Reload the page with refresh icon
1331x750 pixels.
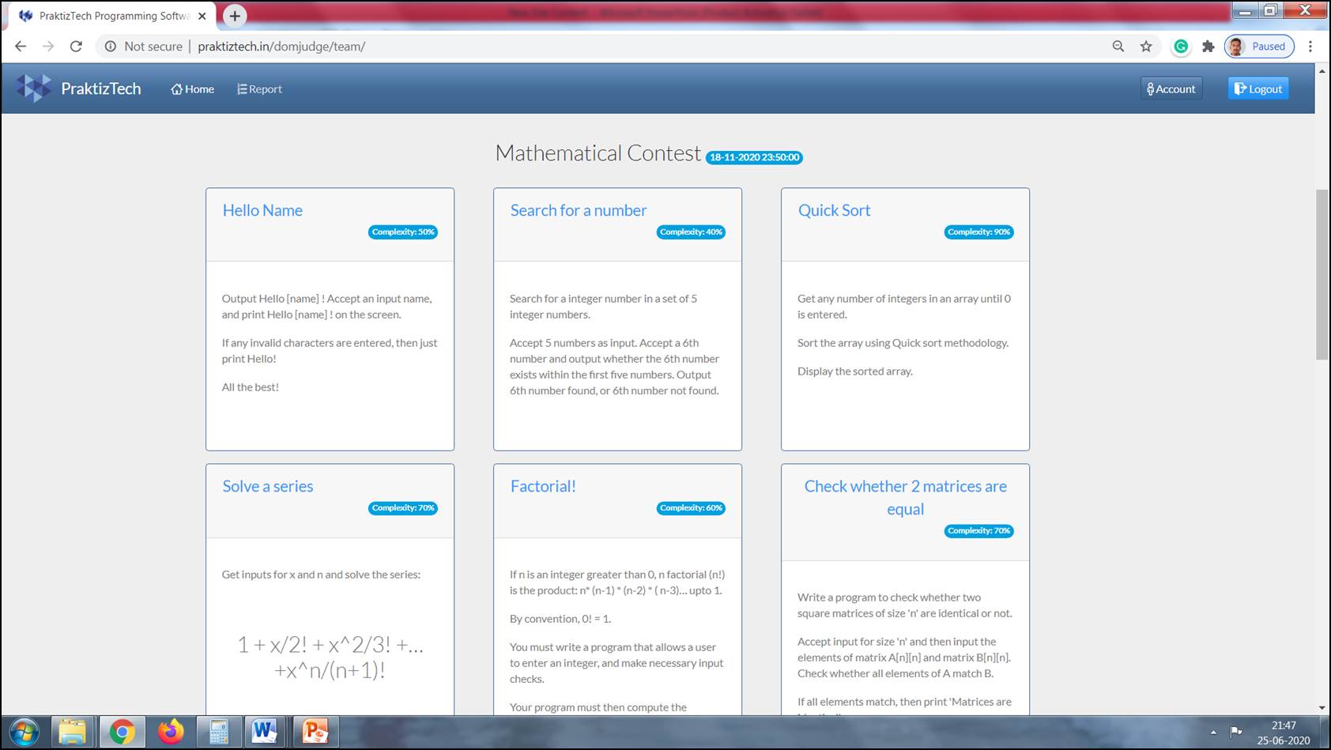tap(76, 47)
